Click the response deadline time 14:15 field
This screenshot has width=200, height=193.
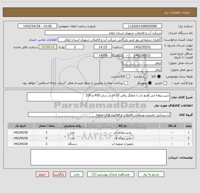(x=103, y=47)
